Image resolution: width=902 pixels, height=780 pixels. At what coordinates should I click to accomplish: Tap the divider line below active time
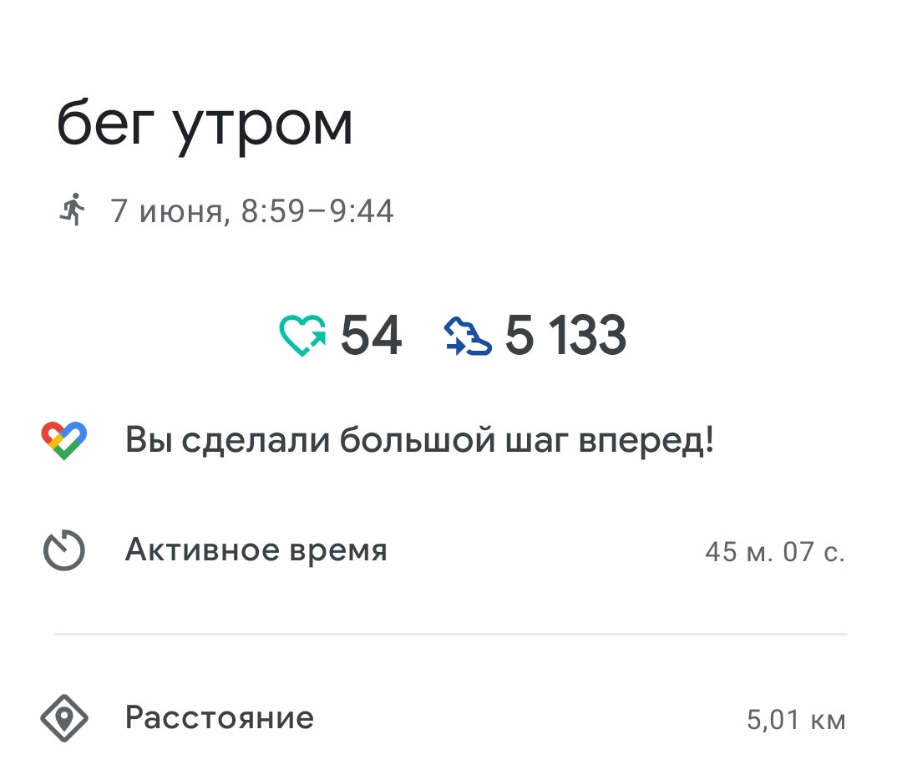pos(451,634)
